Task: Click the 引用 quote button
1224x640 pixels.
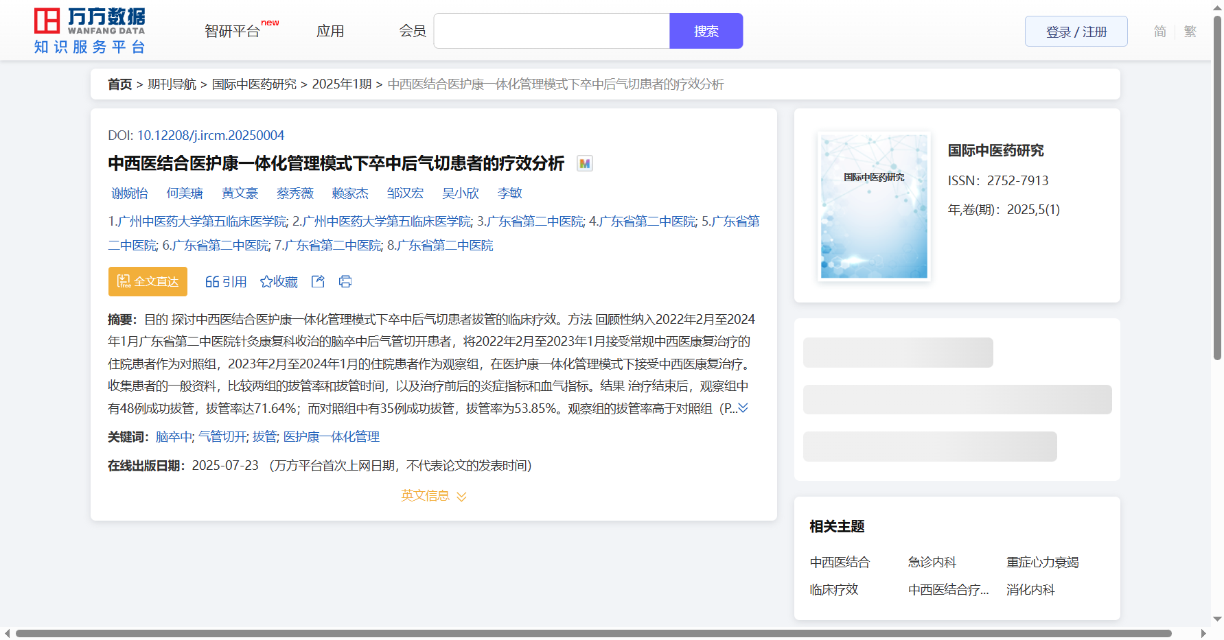Action: pyautogui.click(x=226, y=281)
